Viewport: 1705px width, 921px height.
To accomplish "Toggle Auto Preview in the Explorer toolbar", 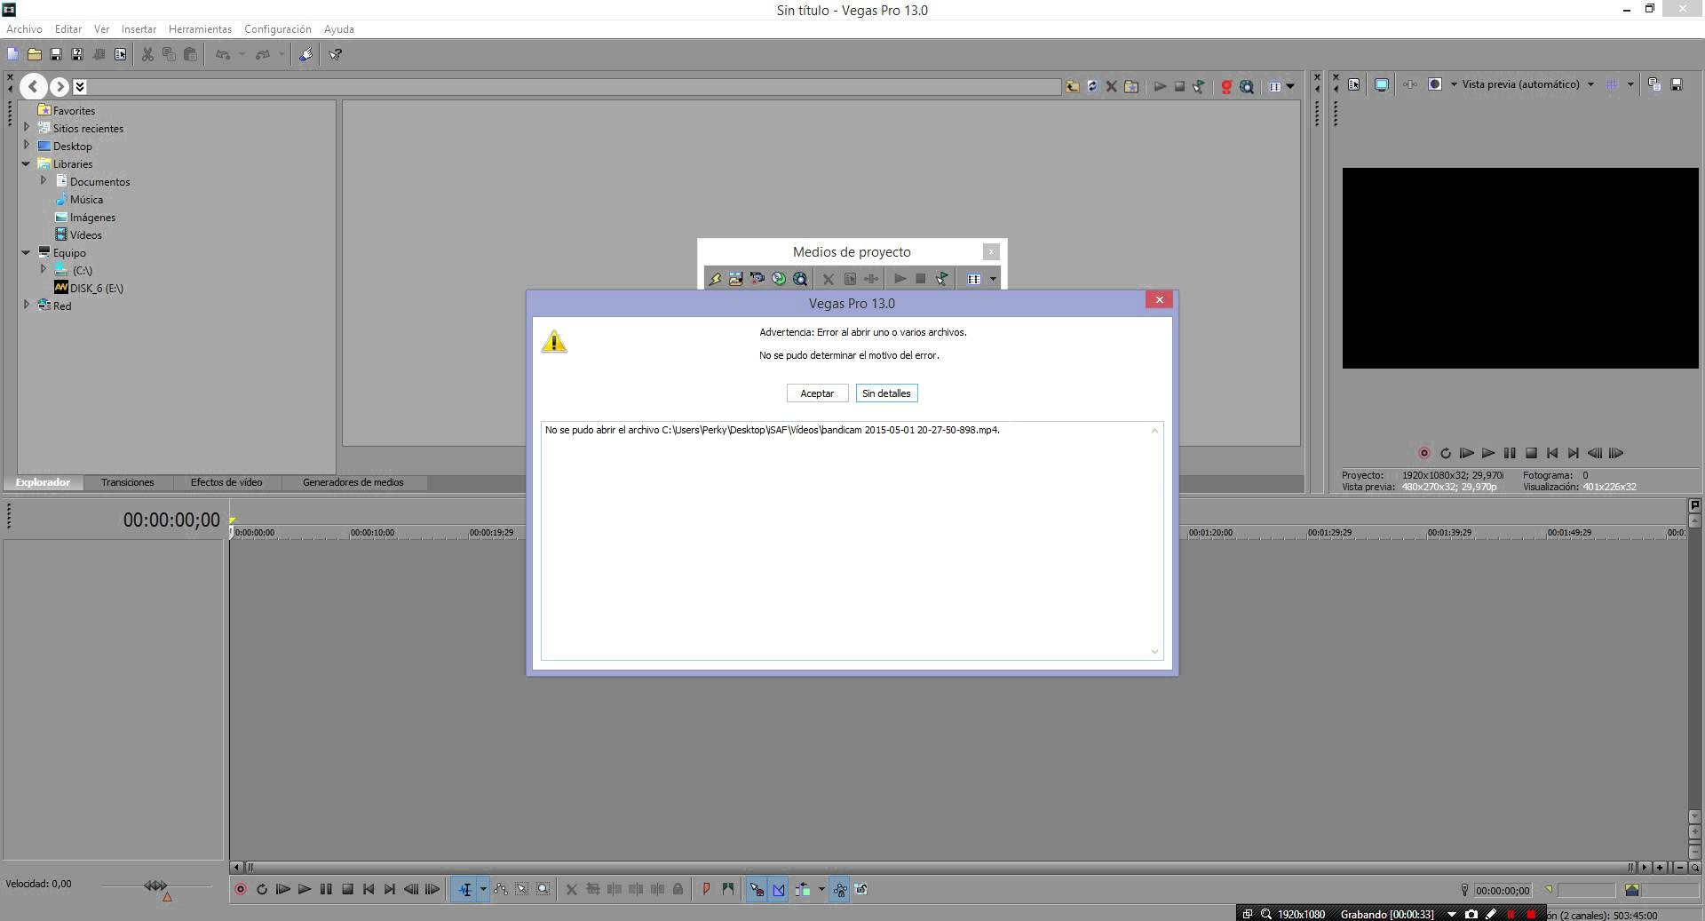I will click(1199, 86).
